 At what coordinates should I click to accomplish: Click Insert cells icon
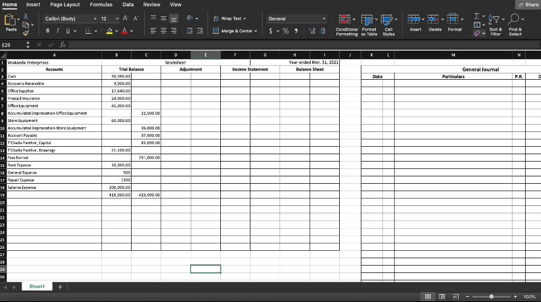[x=413, y=19]
